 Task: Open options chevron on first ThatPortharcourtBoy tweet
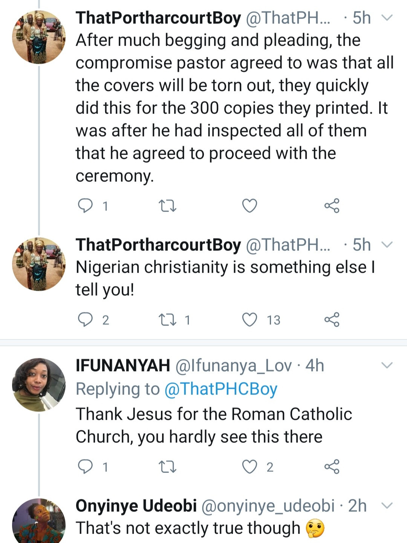(387, 18)
